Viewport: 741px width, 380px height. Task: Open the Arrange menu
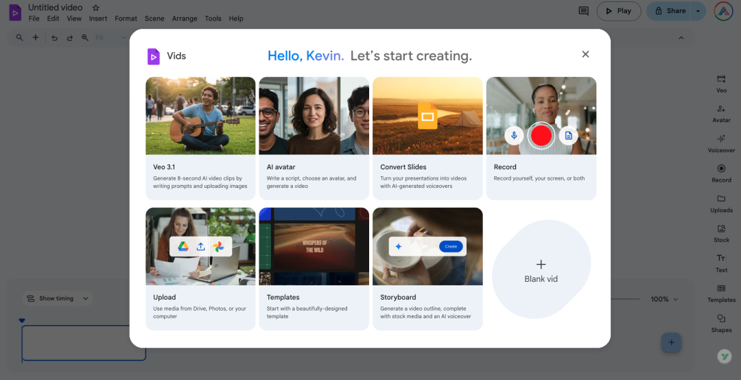pyautogui.click(x=185, y=19)
